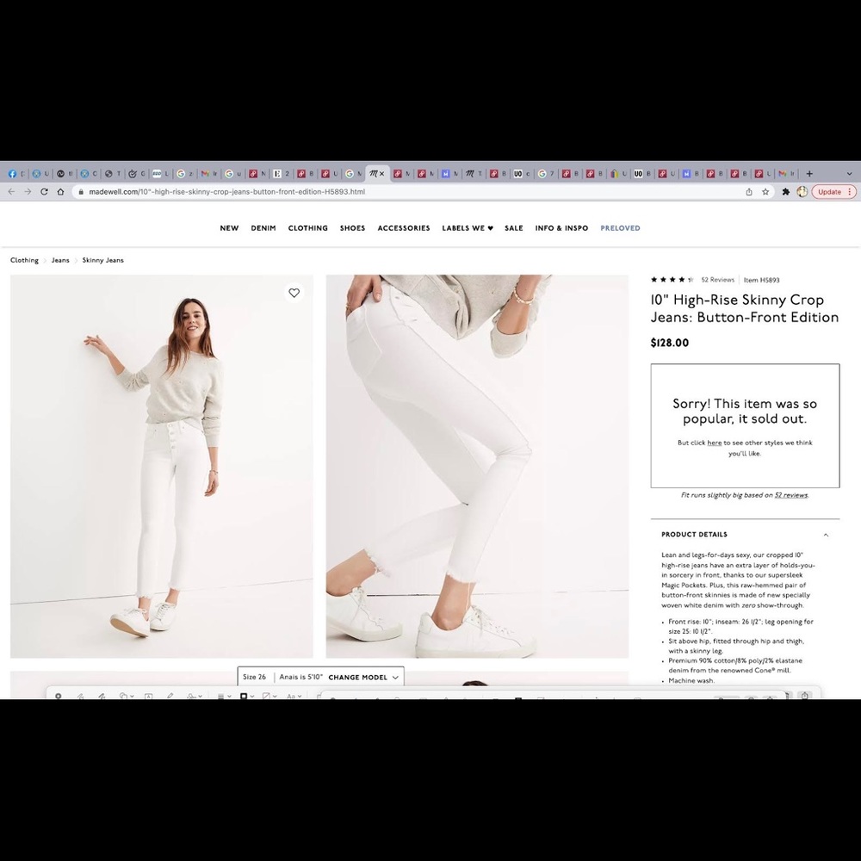
Task: Go to Skinny Jeans breadcrumb
Action: tap(102, 260)
